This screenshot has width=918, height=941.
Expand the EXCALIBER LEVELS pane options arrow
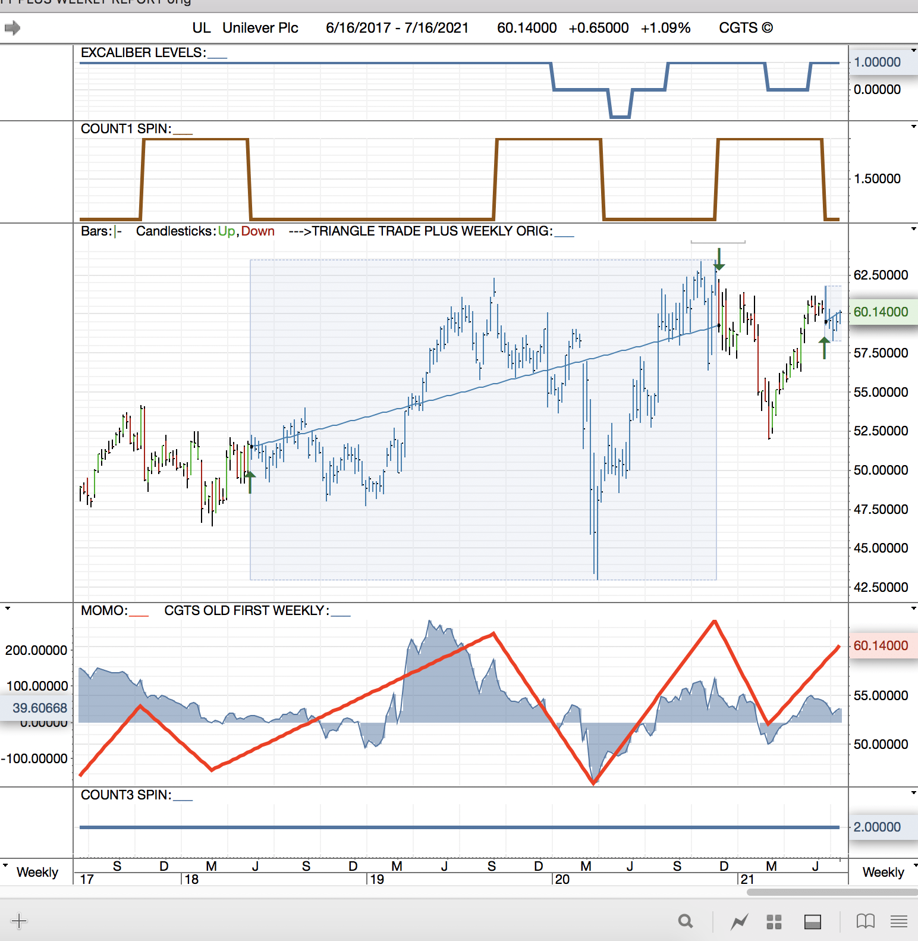point(913,51)
